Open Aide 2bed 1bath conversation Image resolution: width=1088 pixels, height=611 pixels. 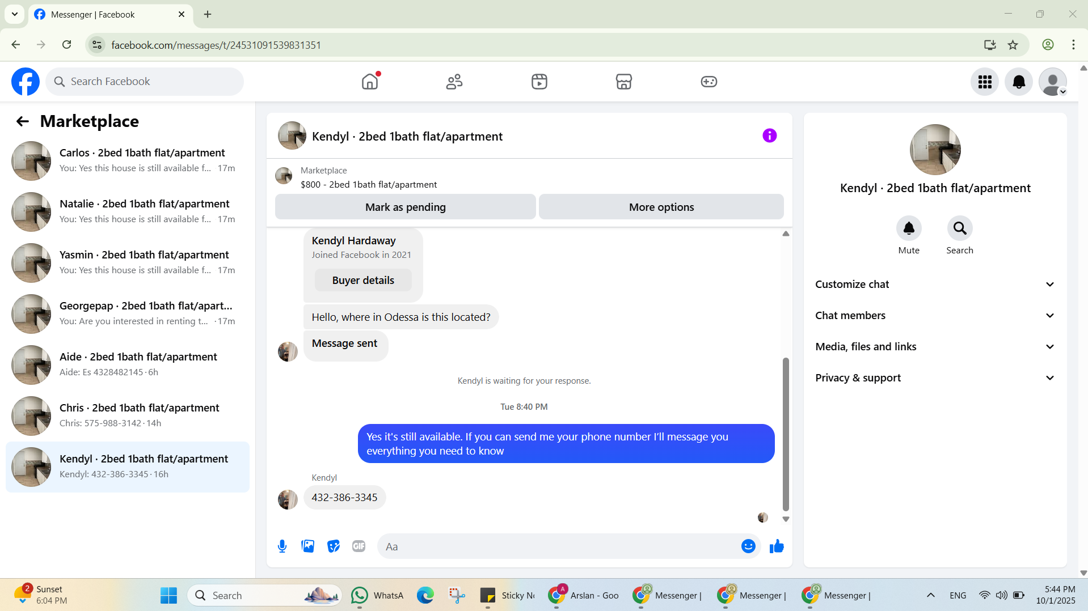128,365
